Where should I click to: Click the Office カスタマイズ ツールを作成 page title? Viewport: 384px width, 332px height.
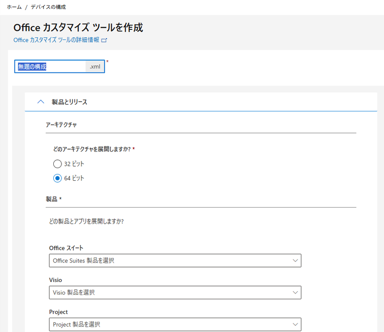(78, 27)
